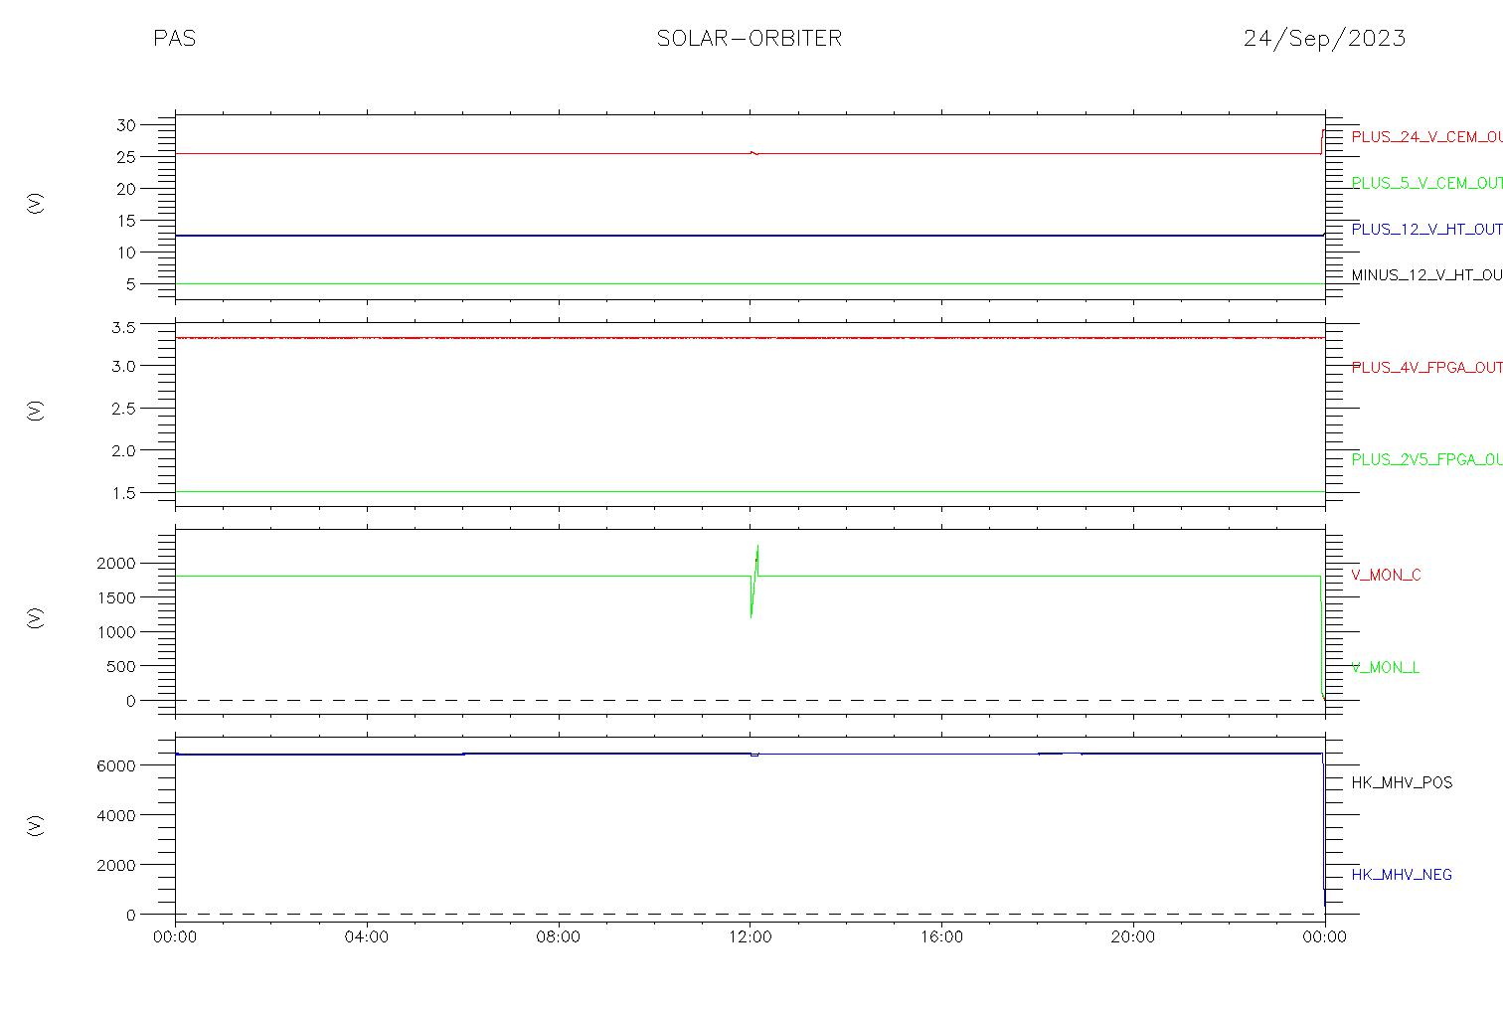Select the blue PLUS_12_V_HT_OUT legend label

click(x=1426, y=230)
